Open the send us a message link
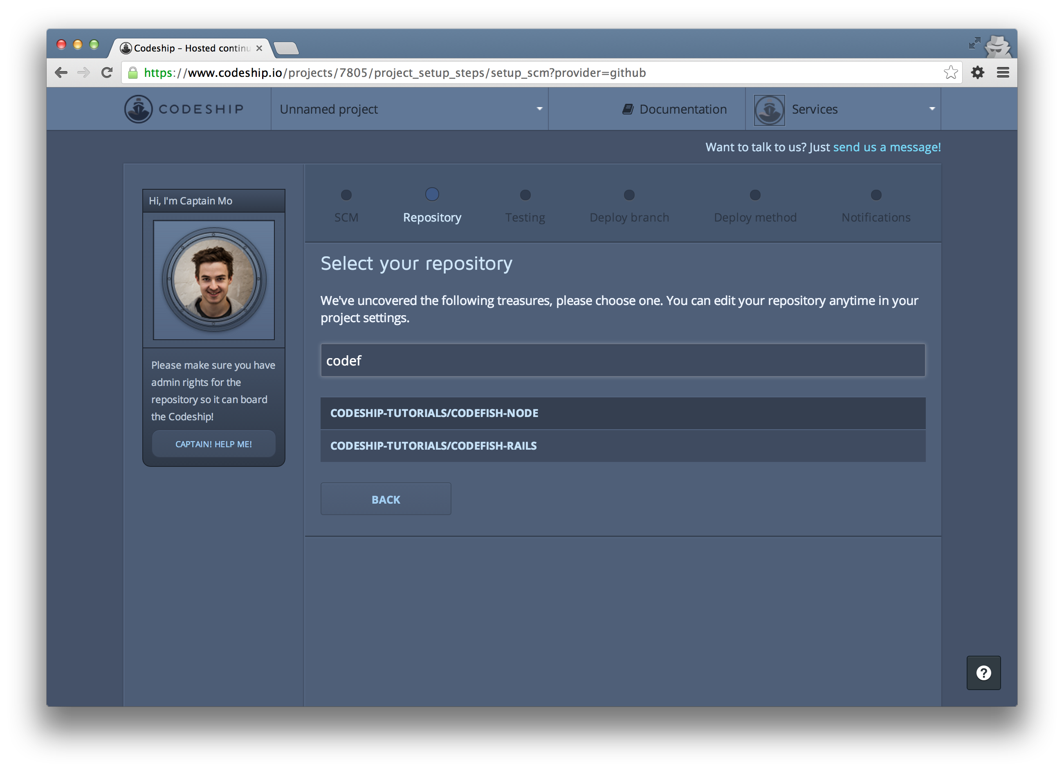1064x771 pixels. tap(886, 147)
